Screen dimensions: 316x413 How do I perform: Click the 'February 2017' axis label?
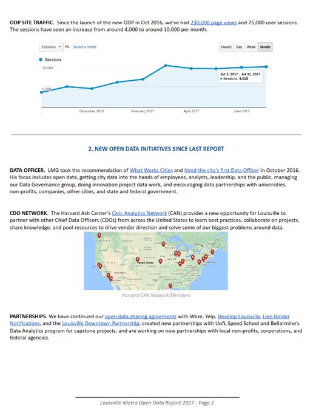click(x=143, y=111)
